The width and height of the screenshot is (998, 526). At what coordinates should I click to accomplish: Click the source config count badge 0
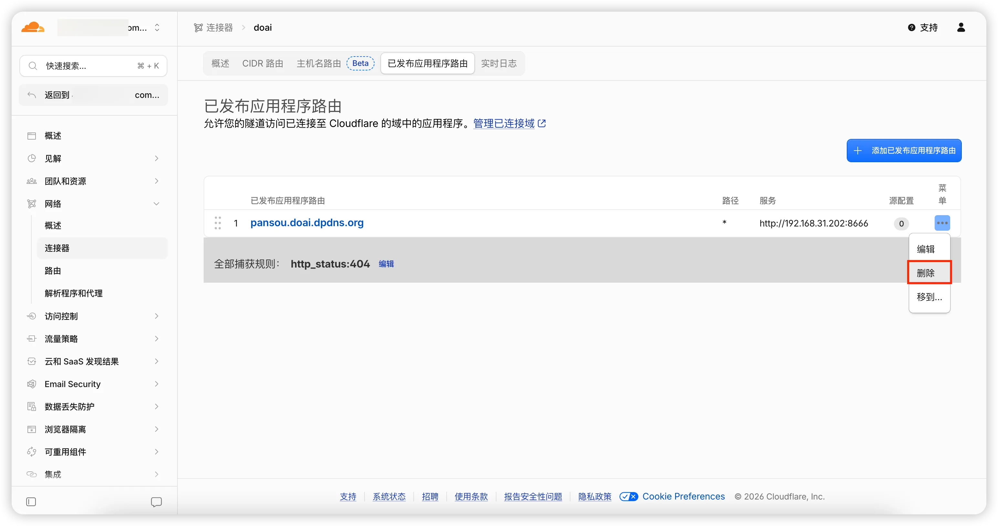(x=901, y=224)
